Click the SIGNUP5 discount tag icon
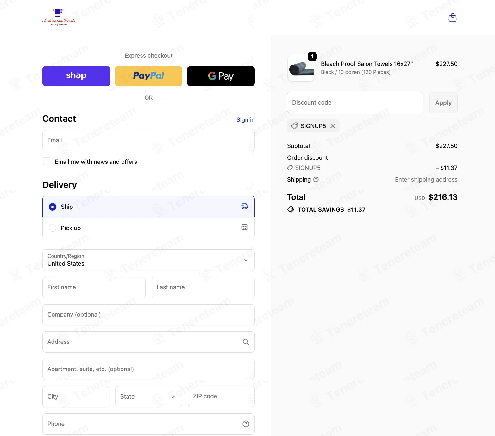Viewport: 495px width, 436px height. coord(294,126)
